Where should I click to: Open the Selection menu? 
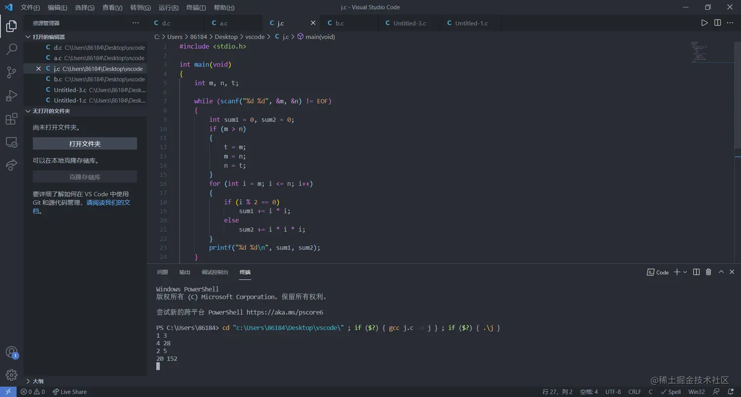point(85,7)
